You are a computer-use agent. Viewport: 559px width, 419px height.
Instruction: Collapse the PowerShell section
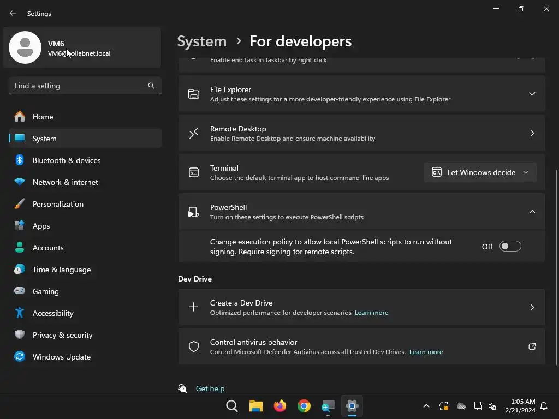pos(532,212)
